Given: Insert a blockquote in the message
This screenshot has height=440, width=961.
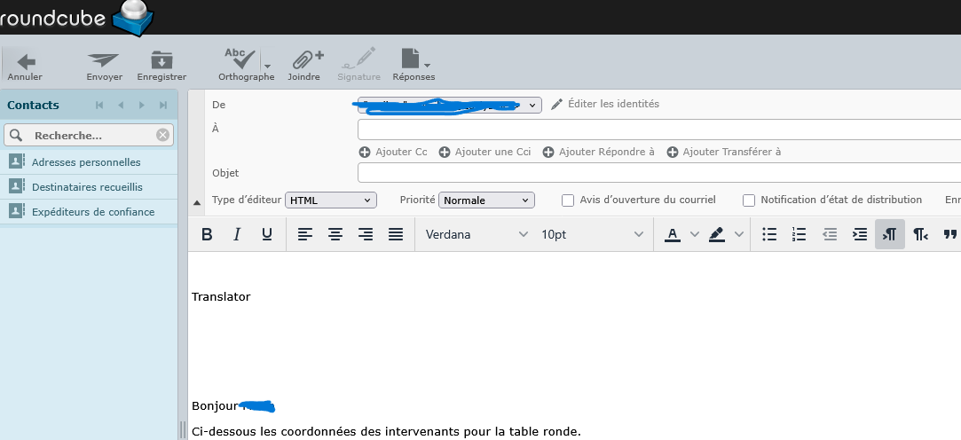Looking at the screenshot, I should point(950,235).
